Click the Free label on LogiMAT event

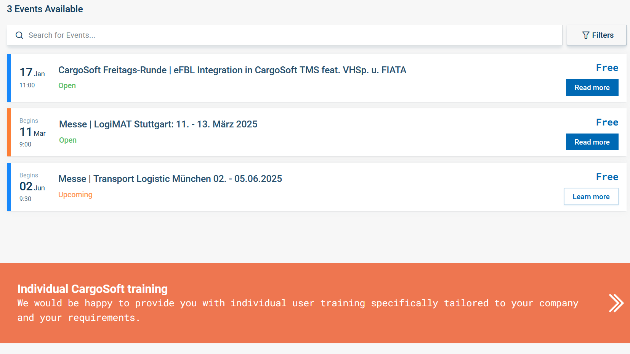[x=607, y=122]
